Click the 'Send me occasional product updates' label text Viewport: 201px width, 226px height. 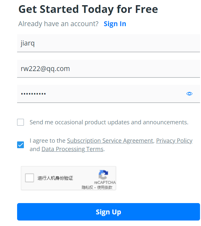pos(109,122)
